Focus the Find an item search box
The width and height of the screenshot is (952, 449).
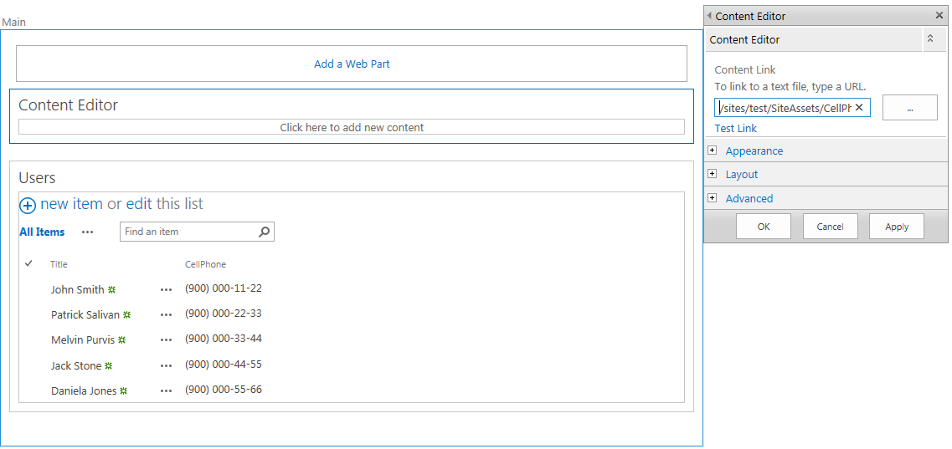pos(188,232)
